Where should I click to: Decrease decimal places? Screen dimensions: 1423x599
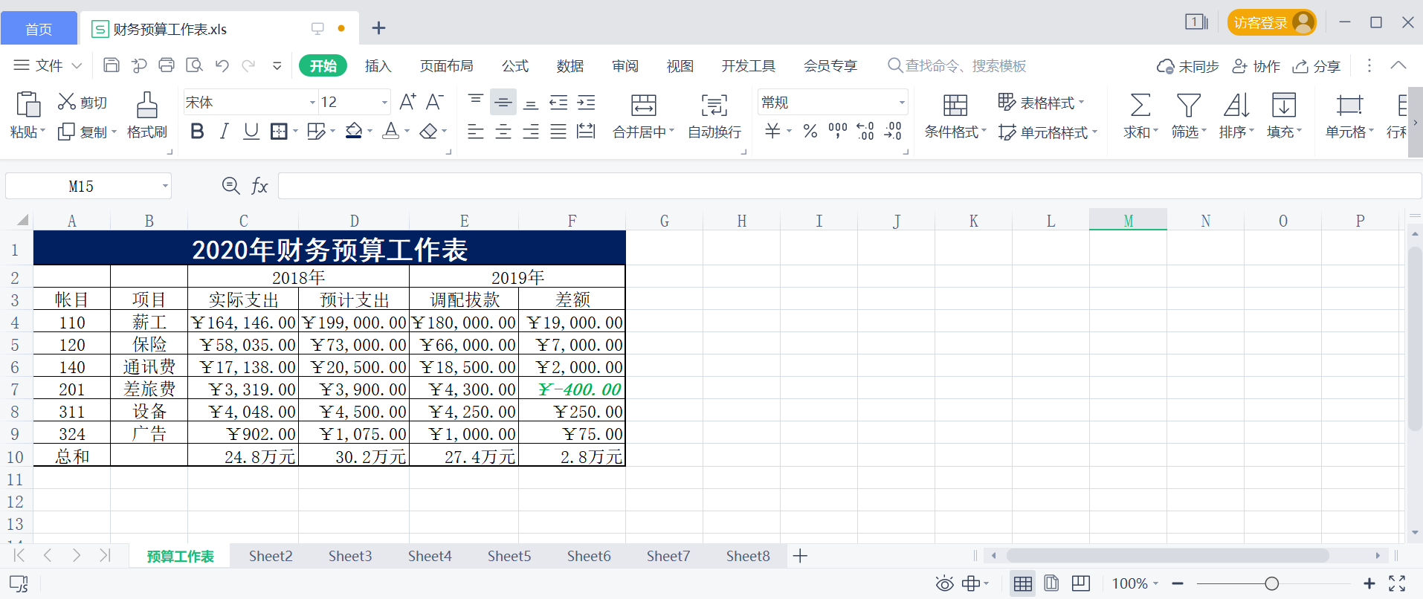pos(893,132)
